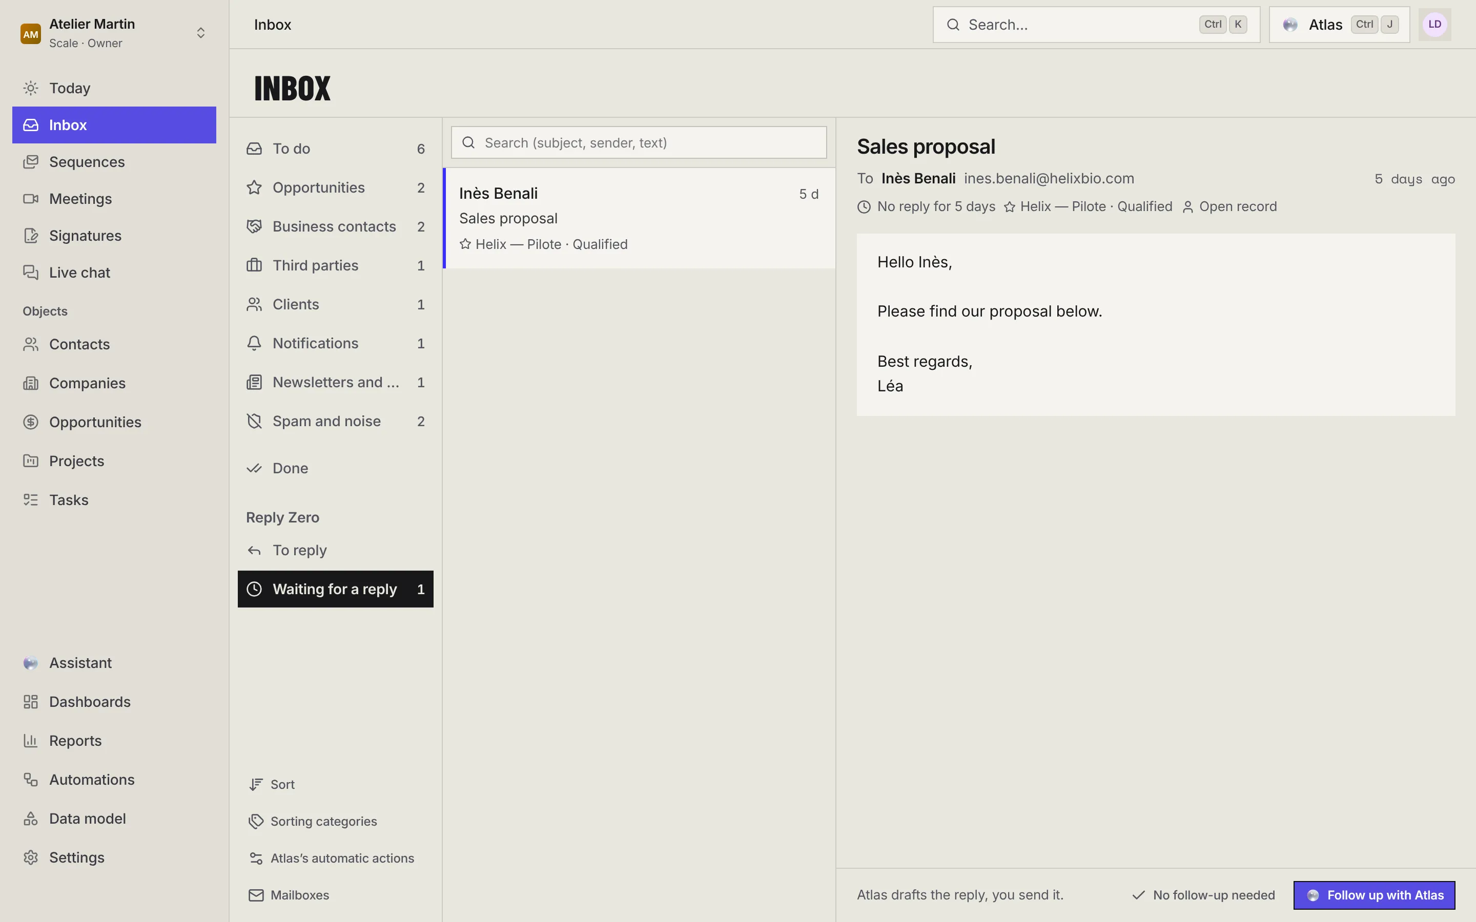The height and width of the screenshot is (922, 1476).
Task: Select the Opportunities inbox category
Action: point(336,188)
